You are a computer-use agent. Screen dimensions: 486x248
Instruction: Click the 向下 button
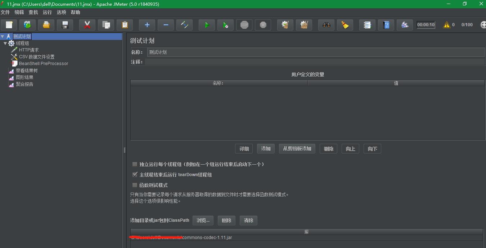pyautogui.click(x=373, y=149)
